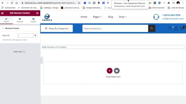Viewport: 186px width, 104px height.
Task: Click the browser home icon
Action: (17, 3)
